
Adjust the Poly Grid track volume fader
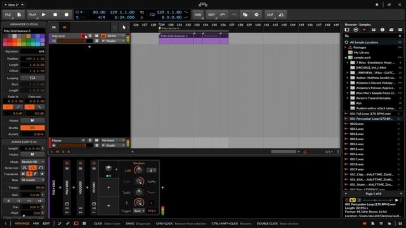click(x=75, y=41)
